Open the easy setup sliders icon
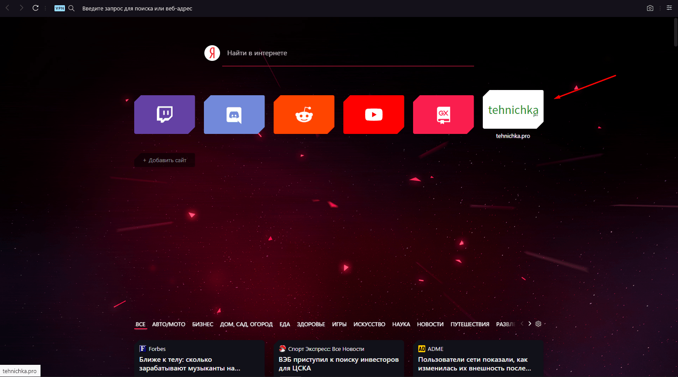Screen dimensions: 678x377 click(x=669, y=8)
